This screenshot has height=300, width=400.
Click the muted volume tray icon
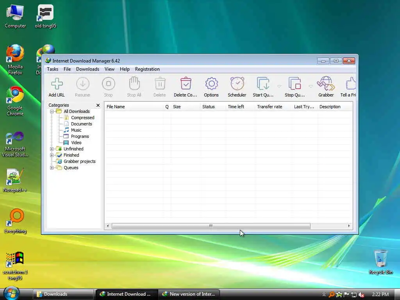coord(361,295)
